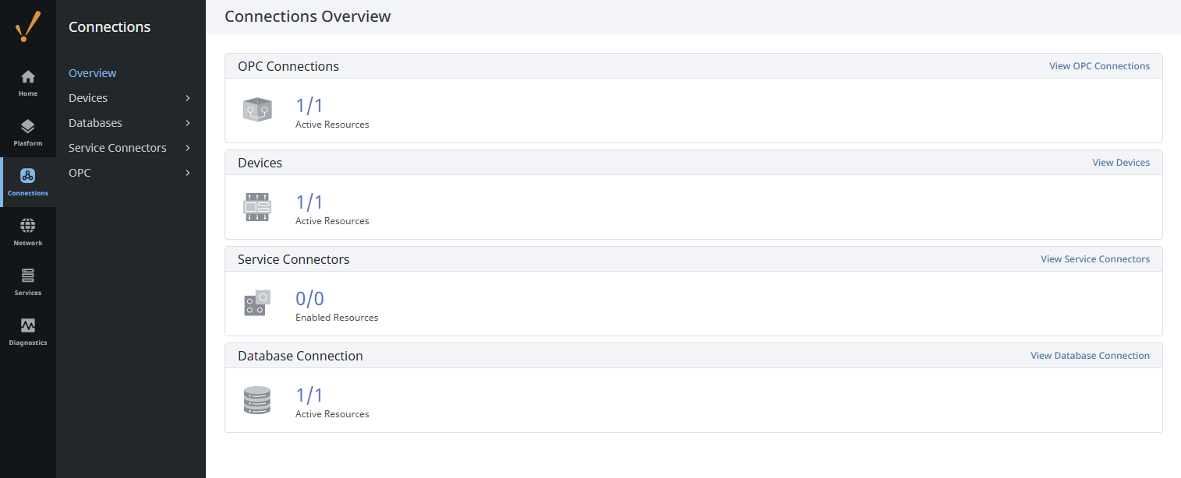Select Overview in the Connections menu

tap(93, 73)
